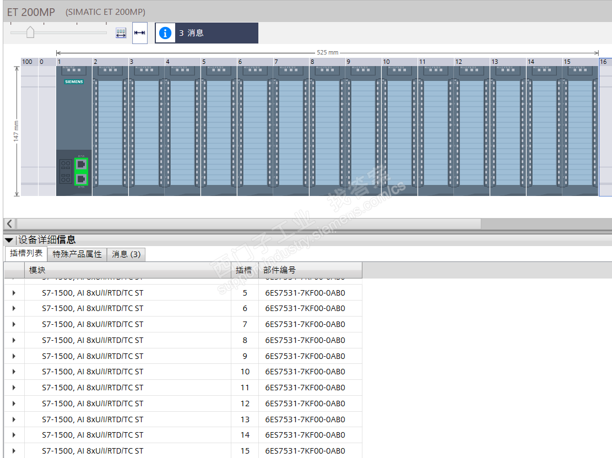Image resolution: width=612 pixels, height=458 pixels.
Task: Expand the slot 12 module row
Action: pyautogui.click(x=14, y=404)
